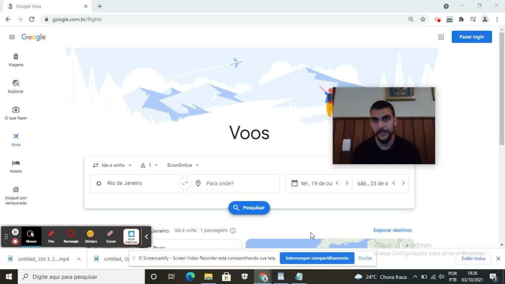The height and width of the screenshot is (284, 505).
Task: Open the Google main menu hamburger
Action: pyautogui.click(x=12, y=37)
